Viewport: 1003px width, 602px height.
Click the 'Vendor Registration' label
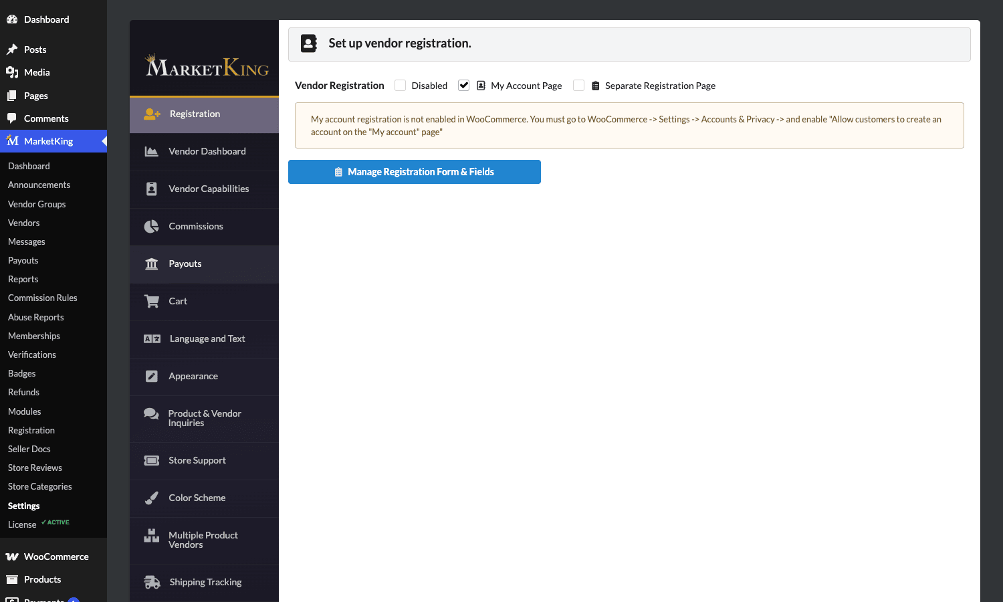(340, 86)
